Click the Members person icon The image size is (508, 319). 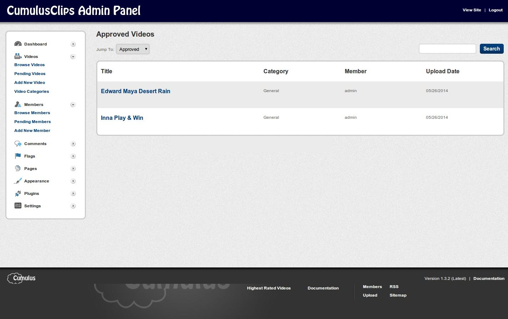coord(18,104)
